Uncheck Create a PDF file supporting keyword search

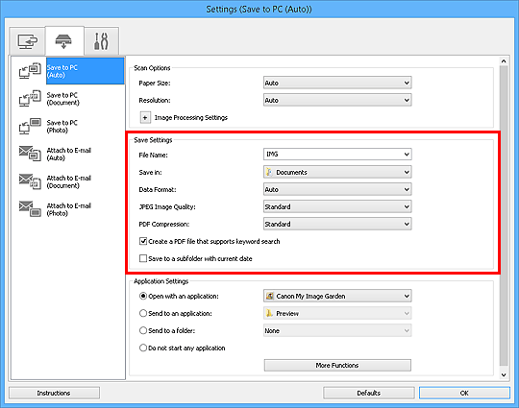click(x=143, y=241)
